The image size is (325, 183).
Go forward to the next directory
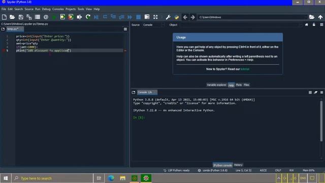coord(193,17)
